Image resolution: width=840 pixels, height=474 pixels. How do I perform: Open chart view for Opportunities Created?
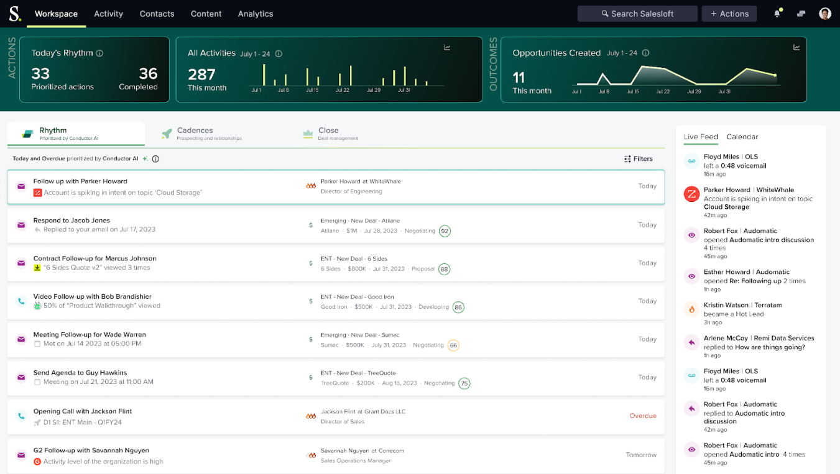[x=796, y=47]
